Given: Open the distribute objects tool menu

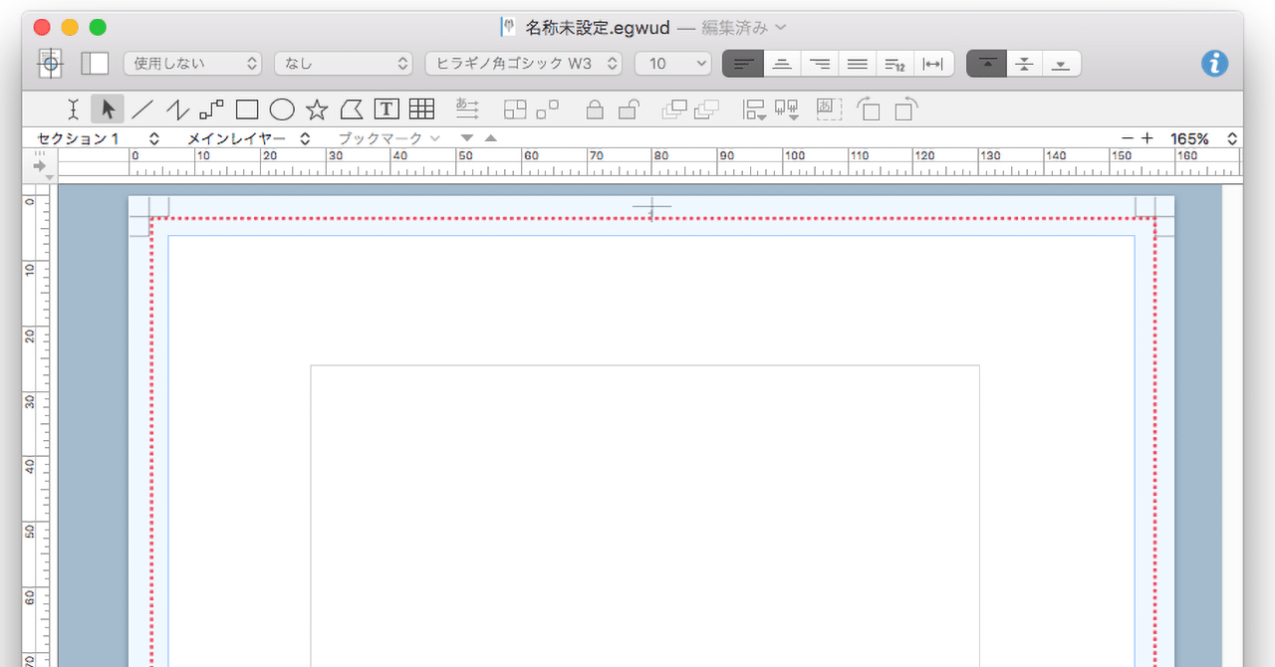Looking at the screenshot, I should 788,110.
